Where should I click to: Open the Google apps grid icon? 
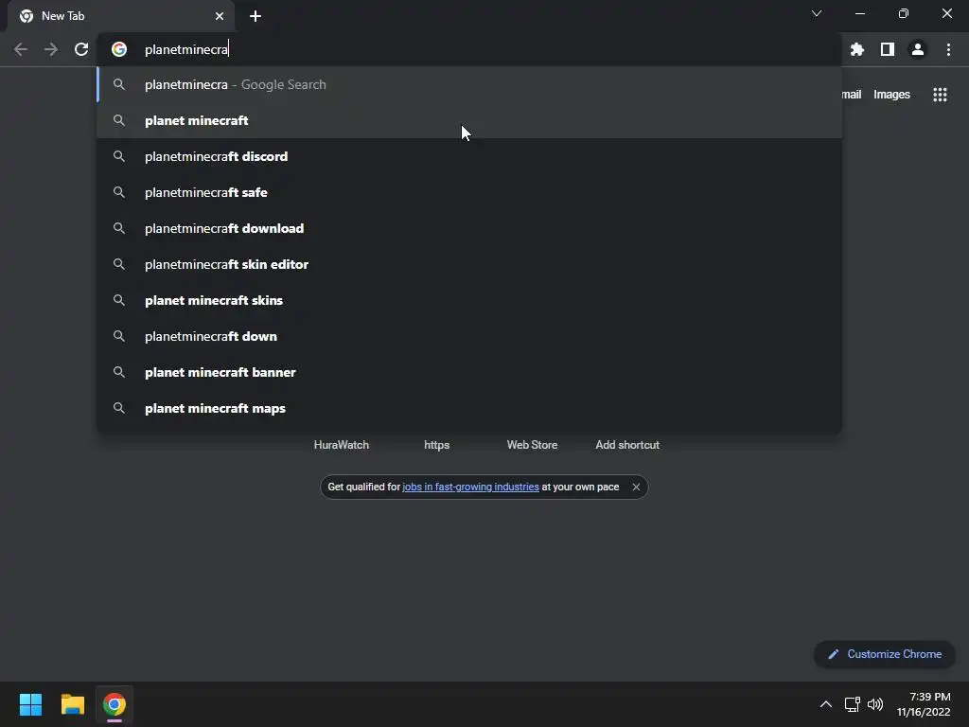point(940,95)
